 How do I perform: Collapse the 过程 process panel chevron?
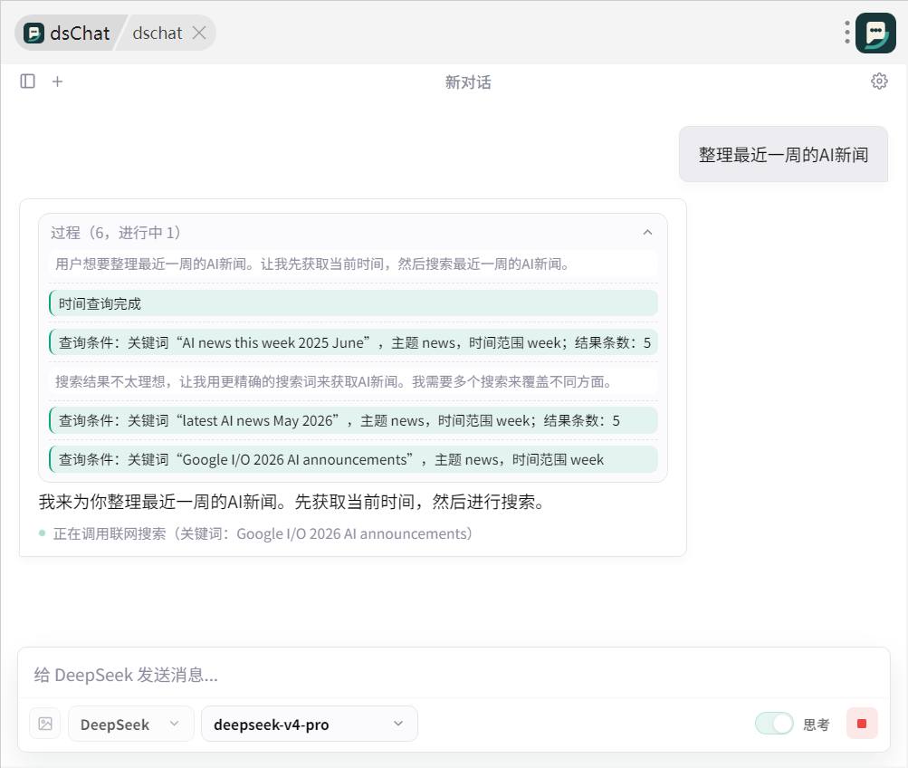[x=647, y=232]
